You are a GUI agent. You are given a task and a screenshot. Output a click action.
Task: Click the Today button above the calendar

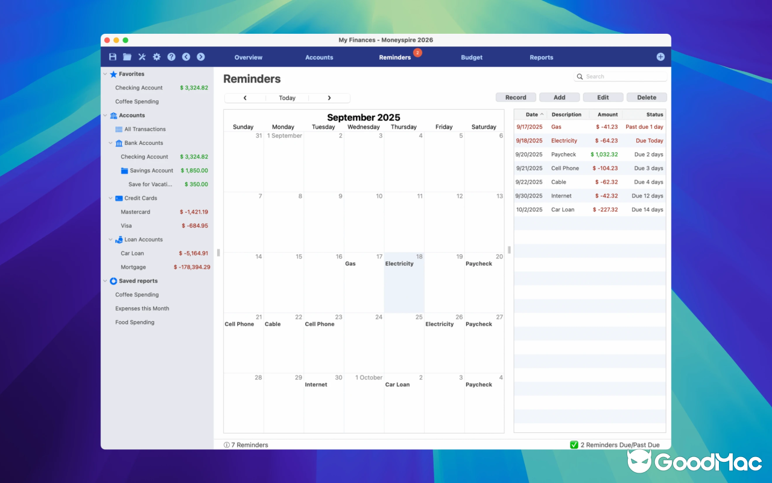(x=287, y=97)
